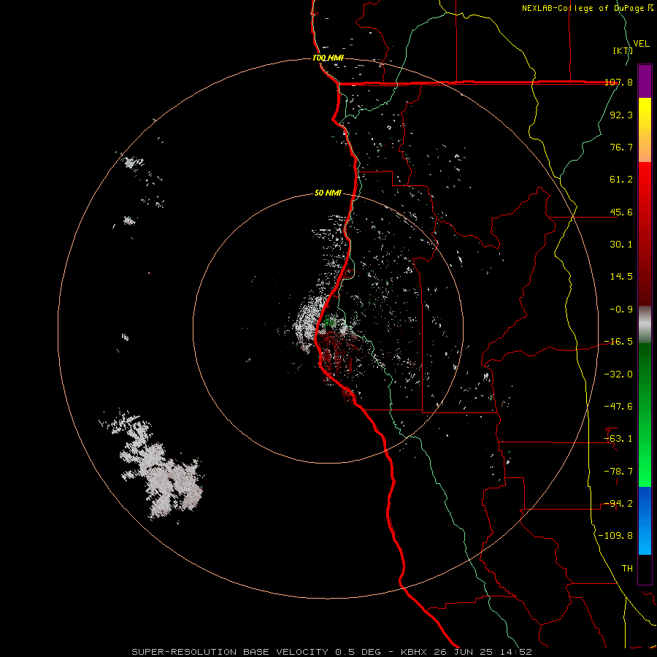The width and height of the screenshot is (657, 657).
Task: Click the -63.1 velocity scale value
Action: click(618, 439)
